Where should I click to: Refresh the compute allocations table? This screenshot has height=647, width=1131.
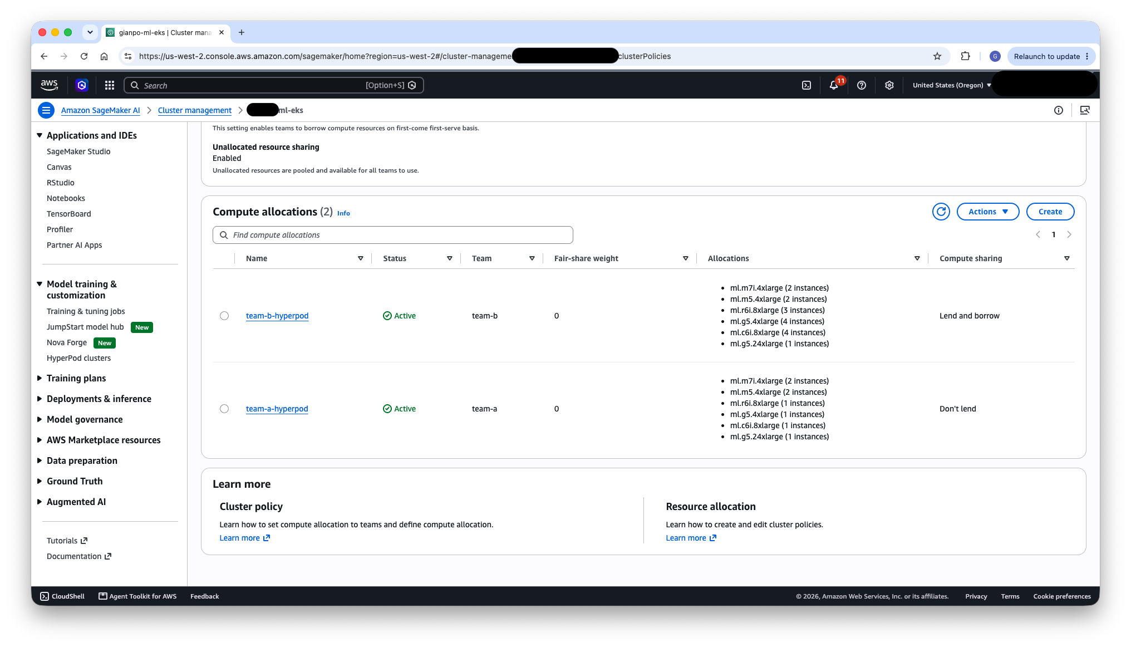[x=941, y=212]
